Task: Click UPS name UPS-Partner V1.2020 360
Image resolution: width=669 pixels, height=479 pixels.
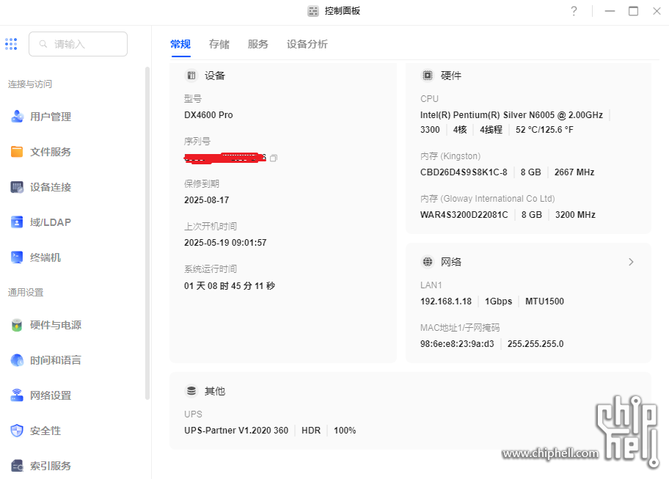Action: 236,431
